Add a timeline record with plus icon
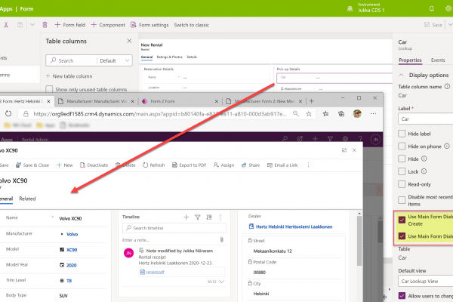 186,217
